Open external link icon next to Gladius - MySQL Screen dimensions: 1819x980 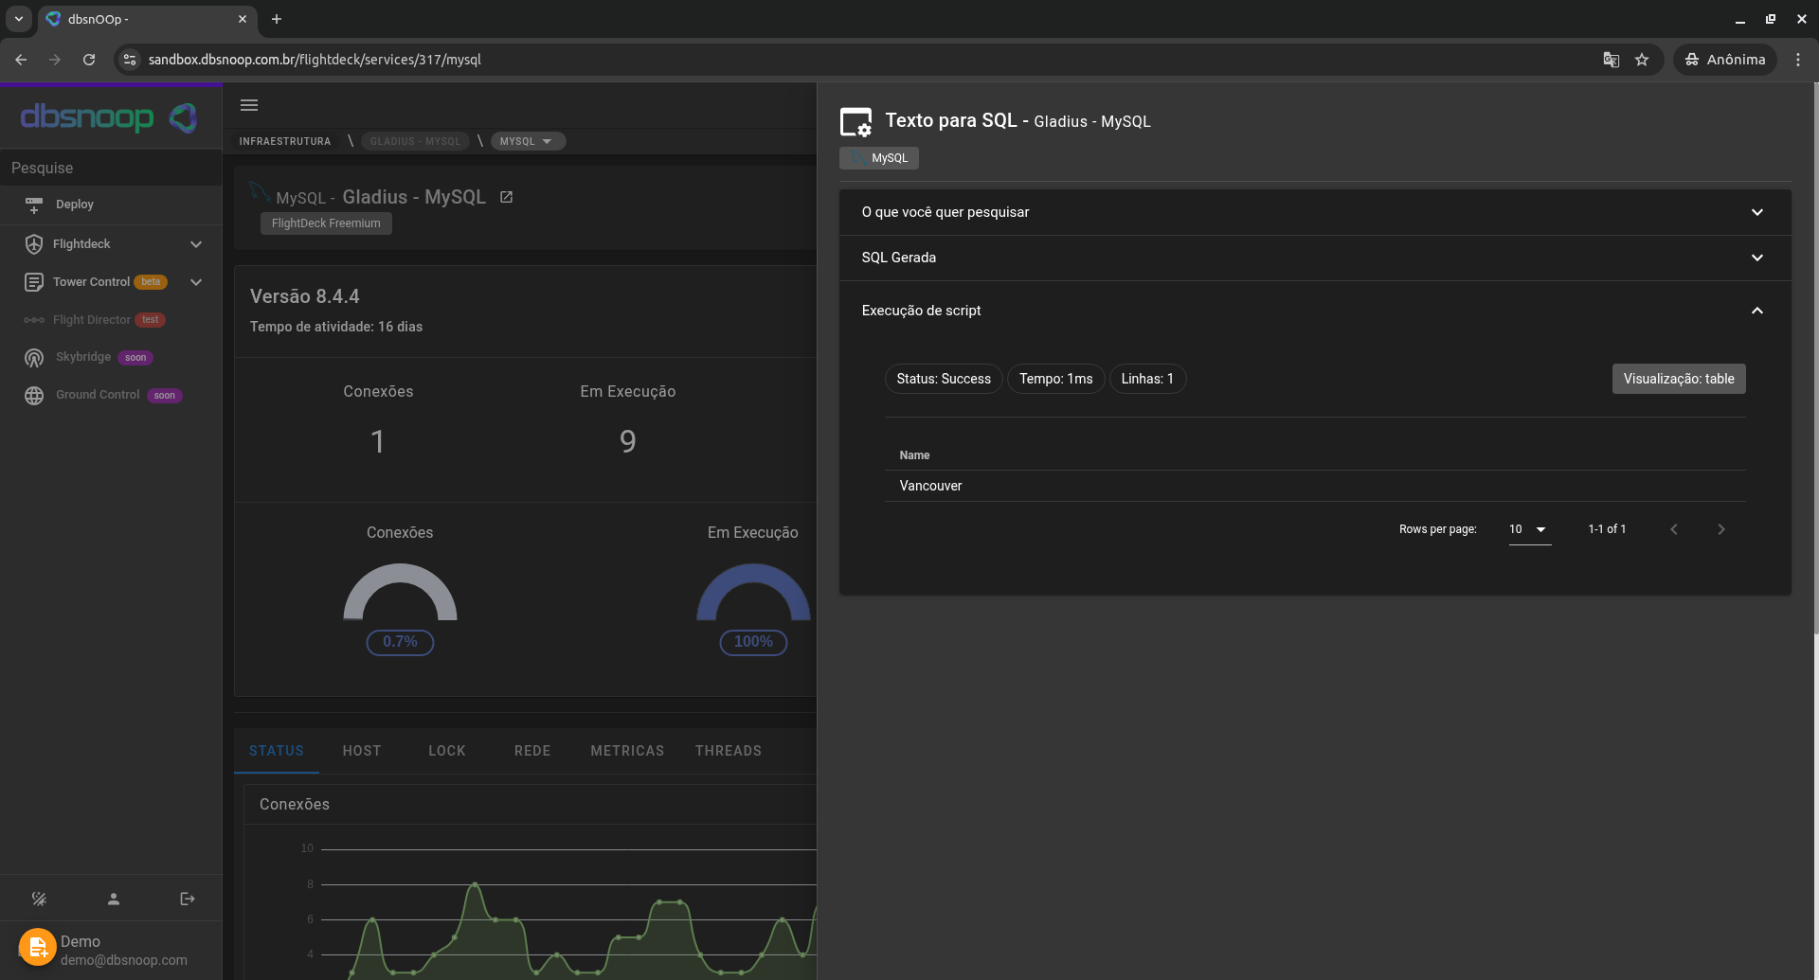[506, 197]
